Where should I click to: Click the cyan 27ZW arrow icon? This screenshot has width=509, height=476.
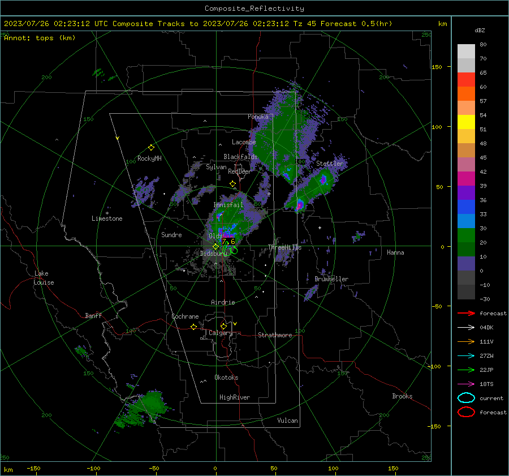pos(466,355)
